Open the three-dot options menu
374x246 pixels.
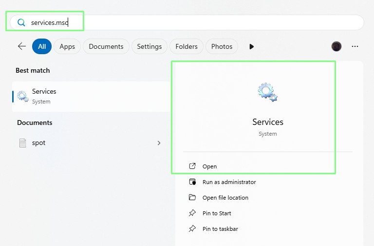coord(355,46)
